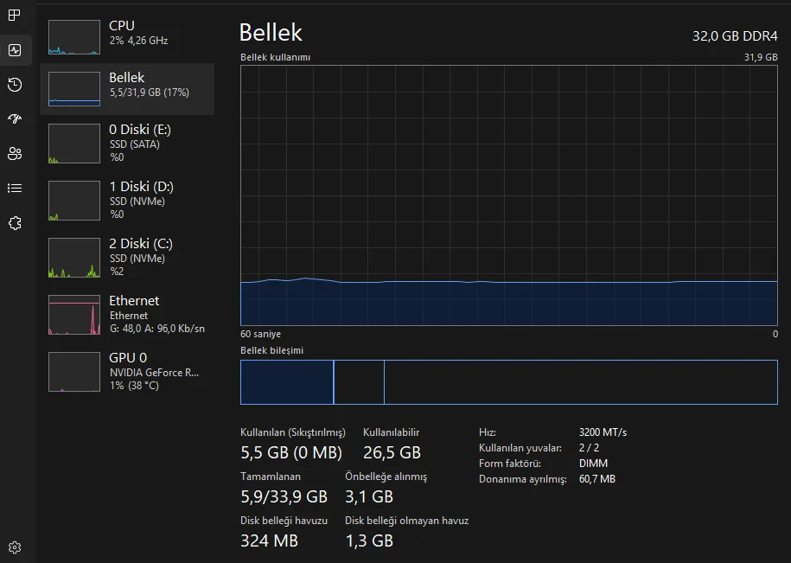Select the Performance page icon

pyautogui.click(x=15, y=50)
